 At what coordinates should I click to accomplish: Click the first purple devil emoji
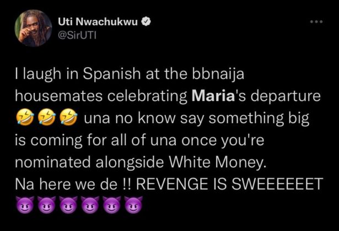click(x=25, y=205)
